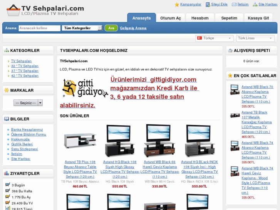
Task: Open Site Haritası in the Bilgiler panel
Action: (21, 159)
